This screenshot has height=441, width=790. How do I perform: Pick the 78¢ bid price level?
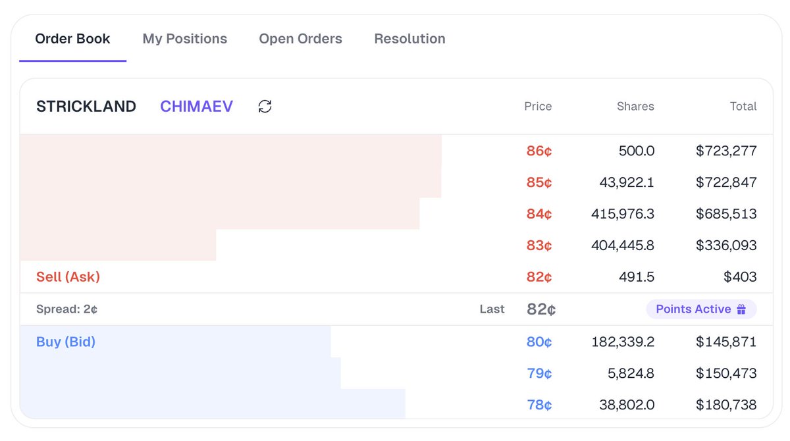click(539, 405)
